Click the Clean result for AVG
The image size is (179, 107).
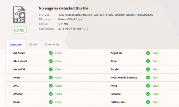(58, 86)
